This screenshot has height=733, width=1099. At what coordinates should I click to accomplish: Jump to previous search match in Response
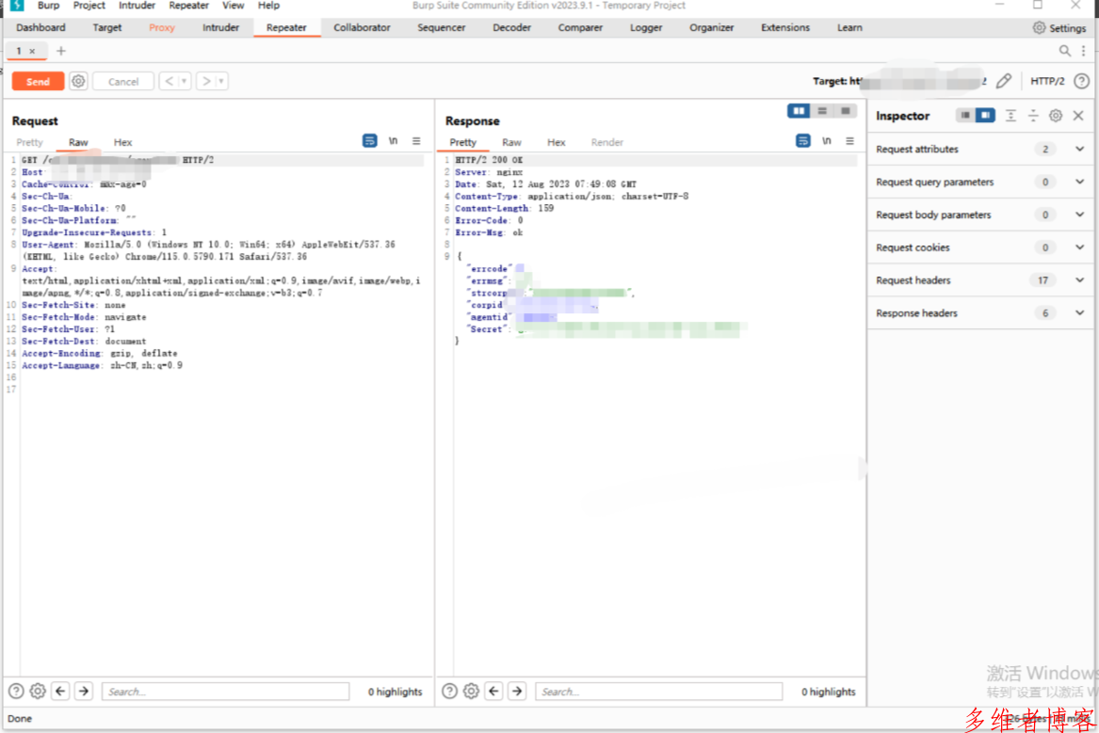(494, 692)
